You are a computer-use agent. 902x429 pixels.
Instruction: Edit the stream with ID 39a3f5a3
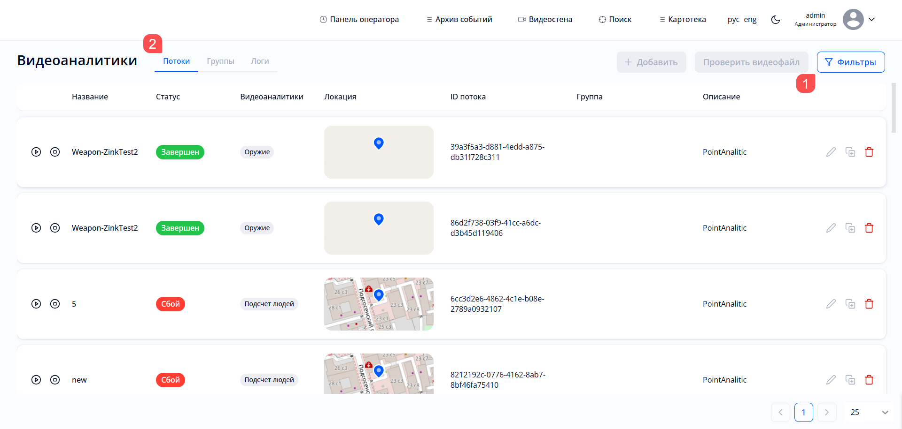click(x=831, y=152)
